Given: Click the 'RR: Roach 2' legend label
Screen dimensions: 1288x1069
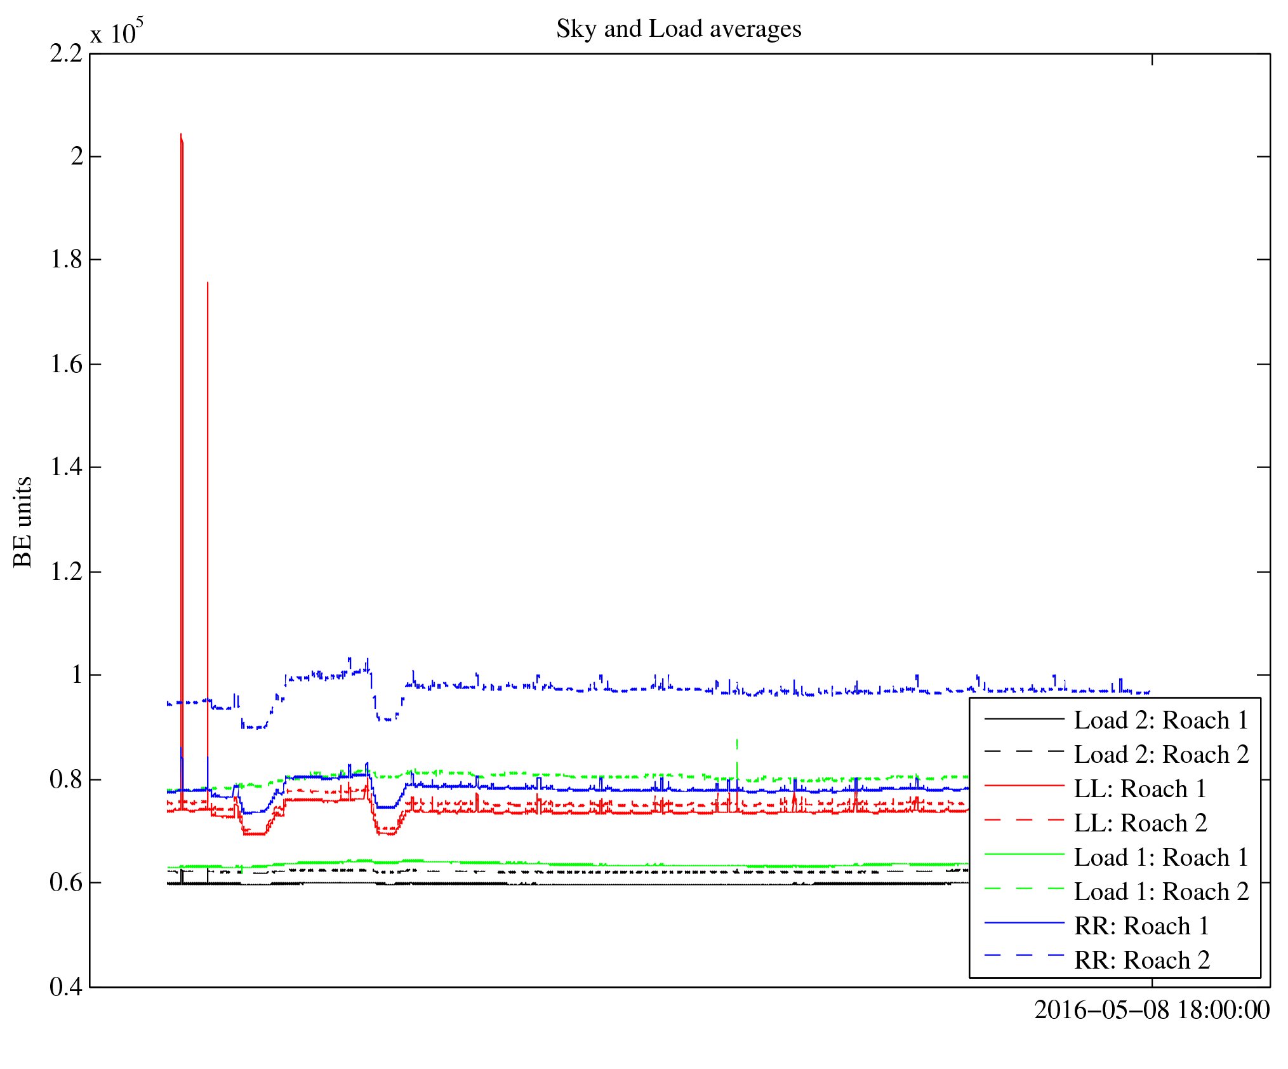Looking at the screenshot, I should coord(1141,960).
